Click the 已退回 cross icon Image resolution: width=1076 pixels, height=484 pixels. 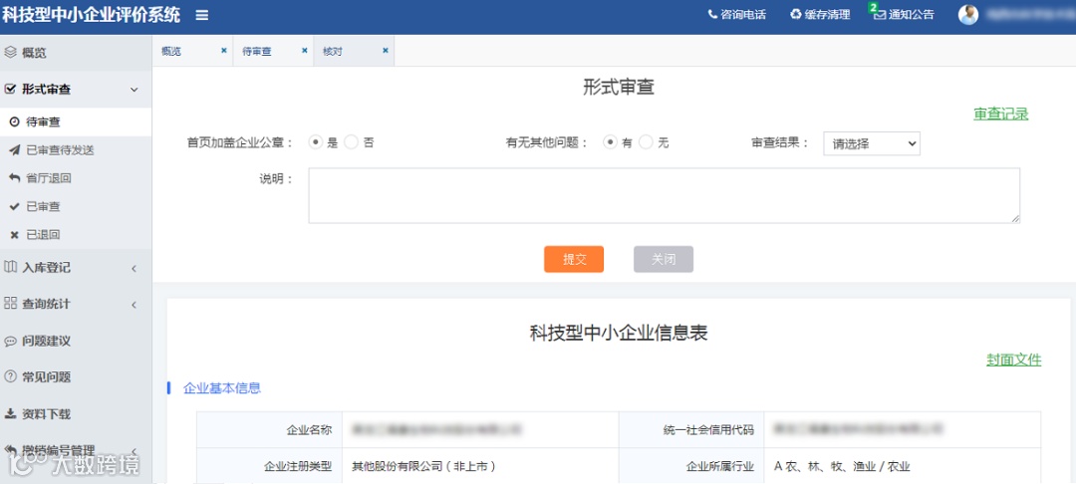[14, 234]
